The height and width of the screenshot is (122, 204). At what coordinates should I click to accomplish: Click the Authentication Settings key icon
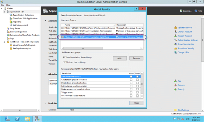(x=176, y=40)
